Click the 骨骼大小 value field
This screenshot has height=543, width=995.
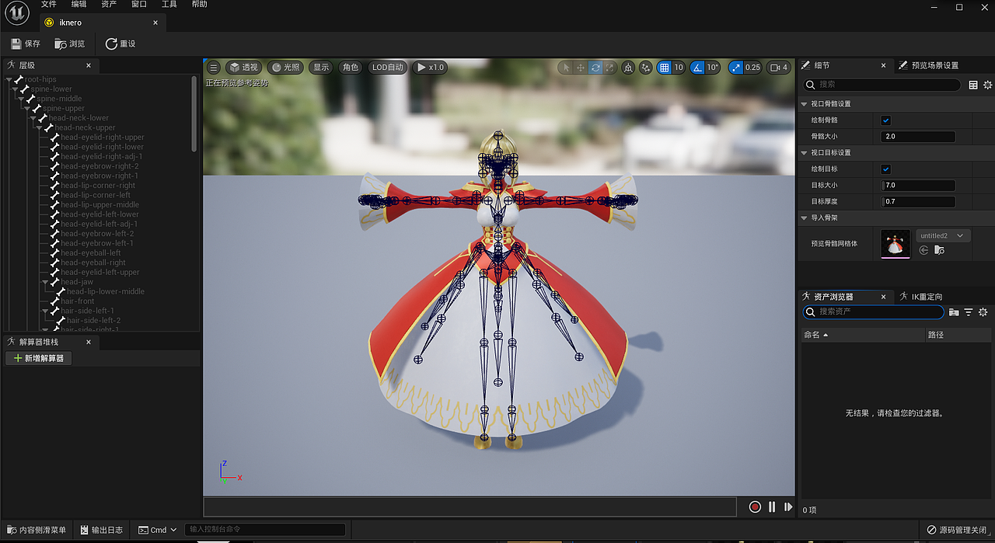point(918,137)
